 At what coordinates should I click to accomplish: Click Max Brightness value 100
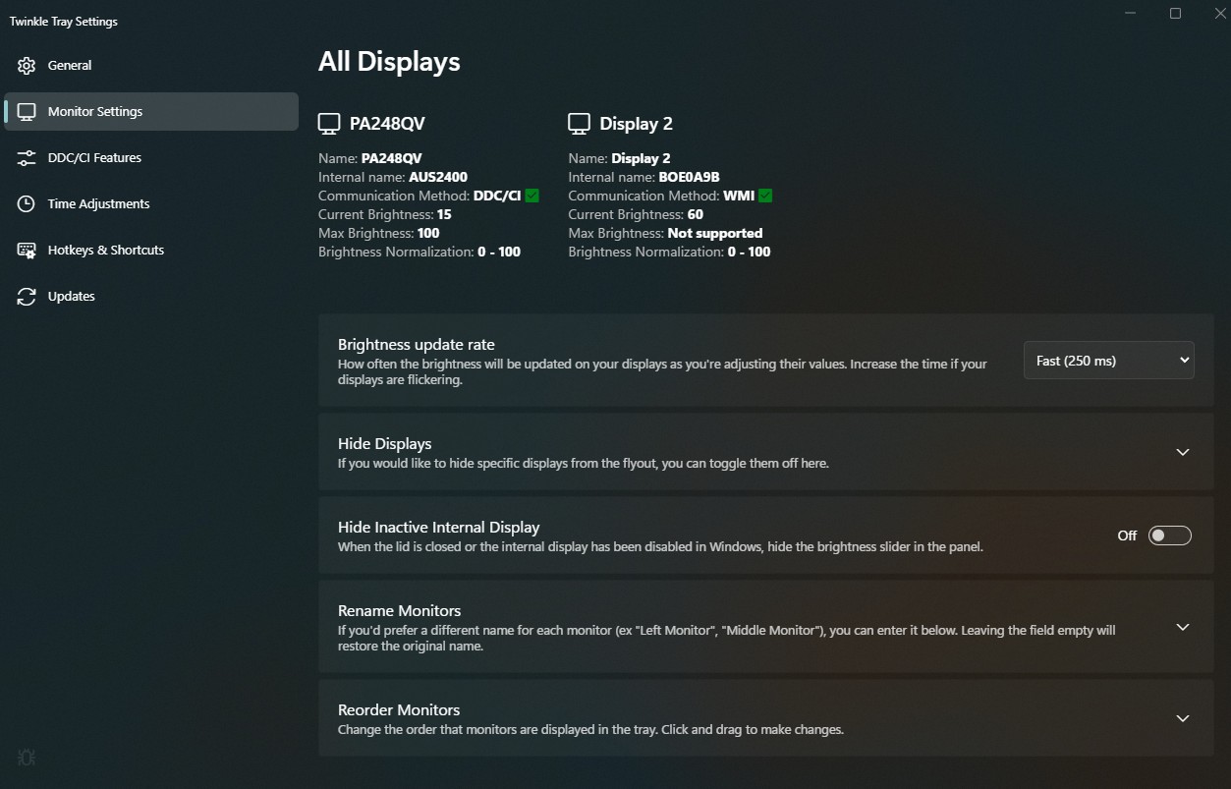(x=428, y=233)
